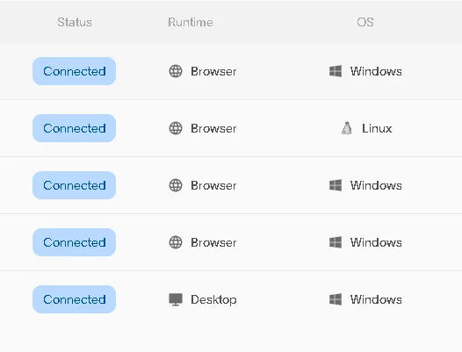Select the Desktop runtime label
This screenshot has height=352, width=462.
213,300
